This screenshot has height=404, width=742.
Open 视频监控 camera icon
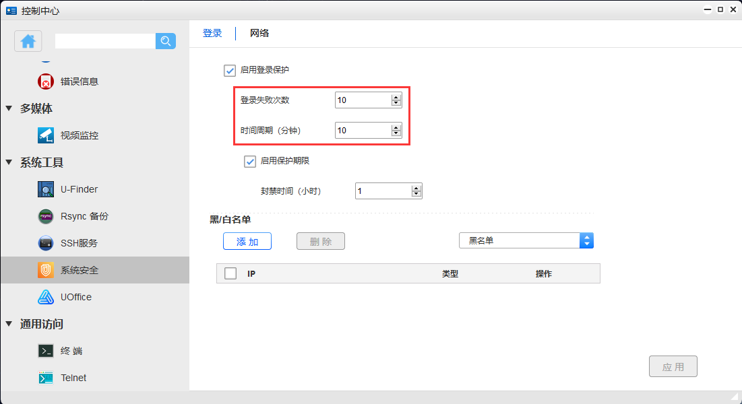click(46, 135)
